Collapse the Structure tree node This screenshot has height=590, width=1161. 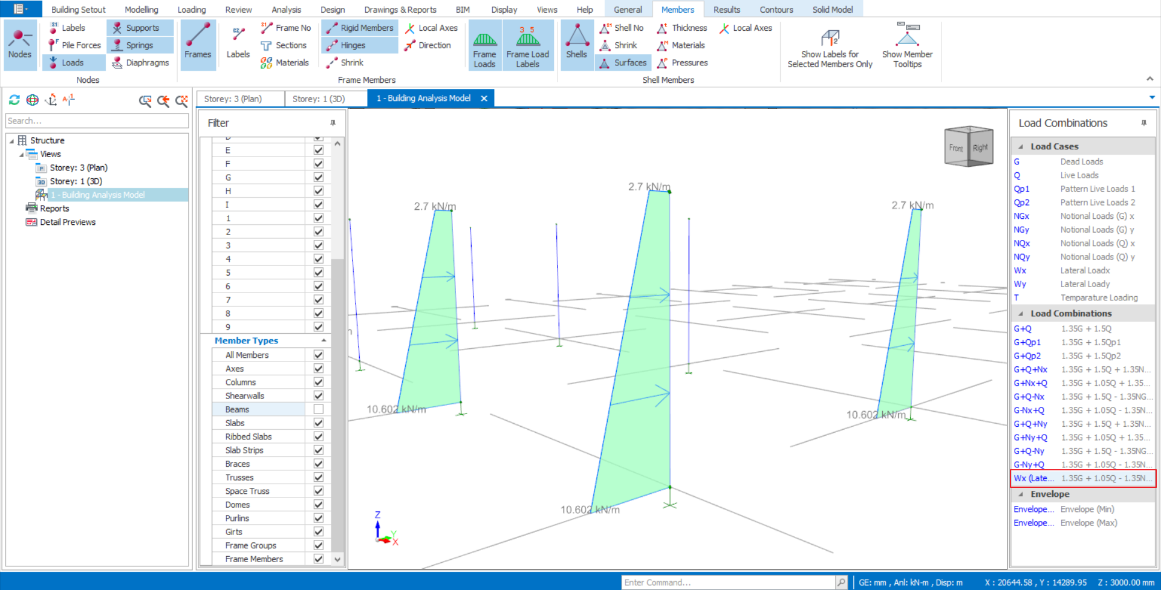tap(11, 141)
